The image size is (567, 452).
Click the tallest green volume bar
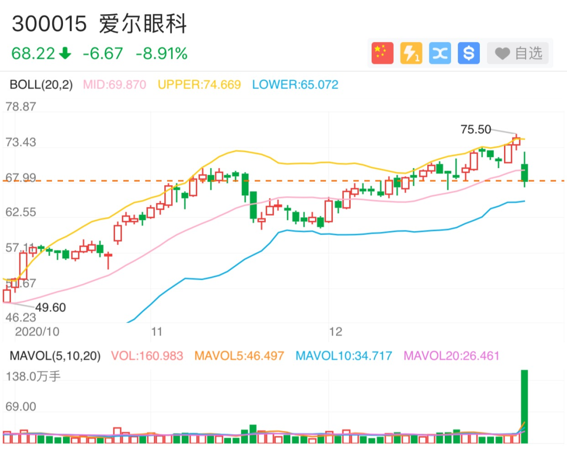(x=524, y=406)
